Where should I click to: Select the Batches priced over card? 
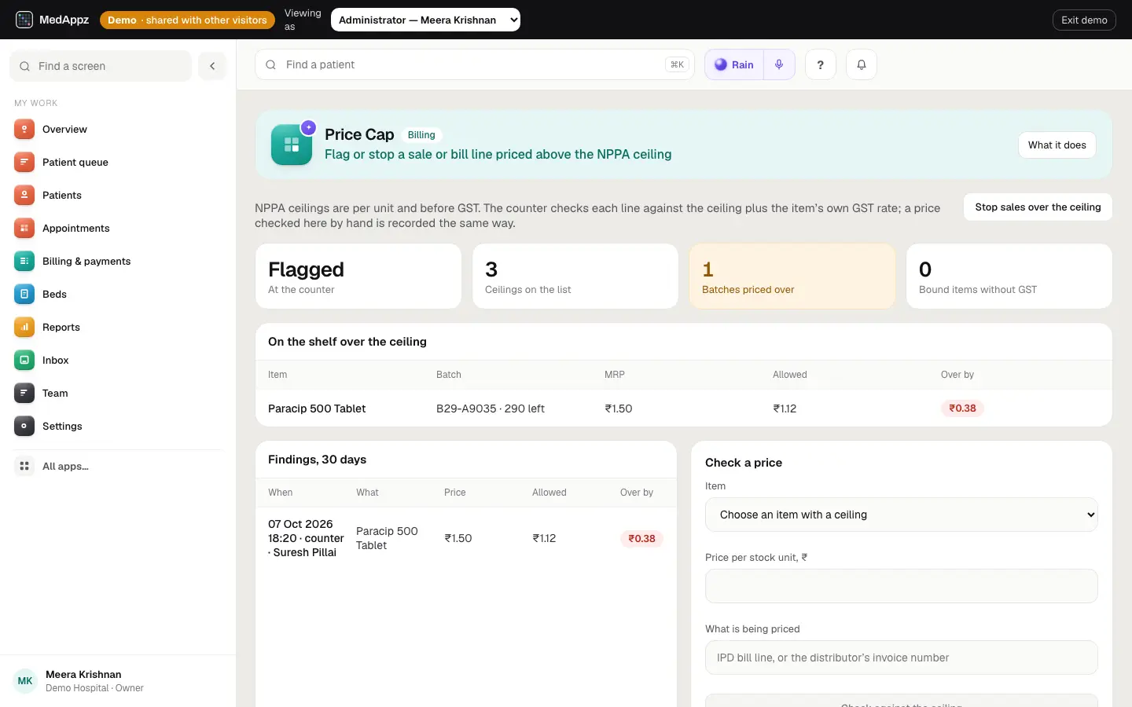pos(792,277)
